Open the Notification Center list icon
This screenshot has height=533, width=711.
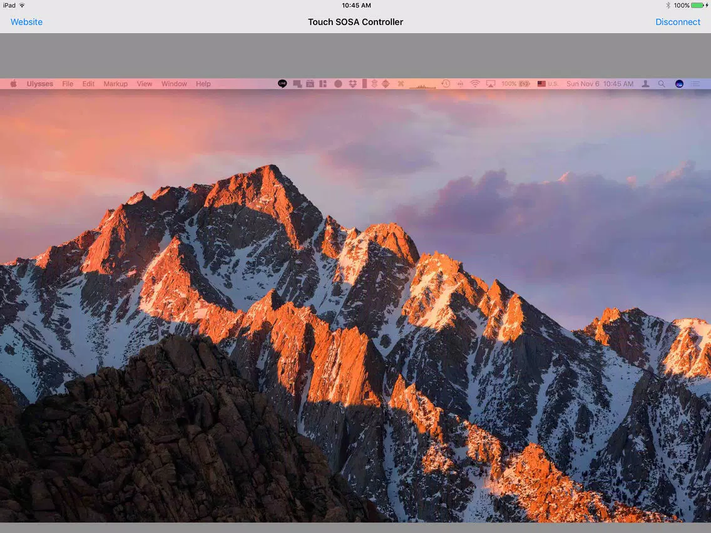pos(695,84)
